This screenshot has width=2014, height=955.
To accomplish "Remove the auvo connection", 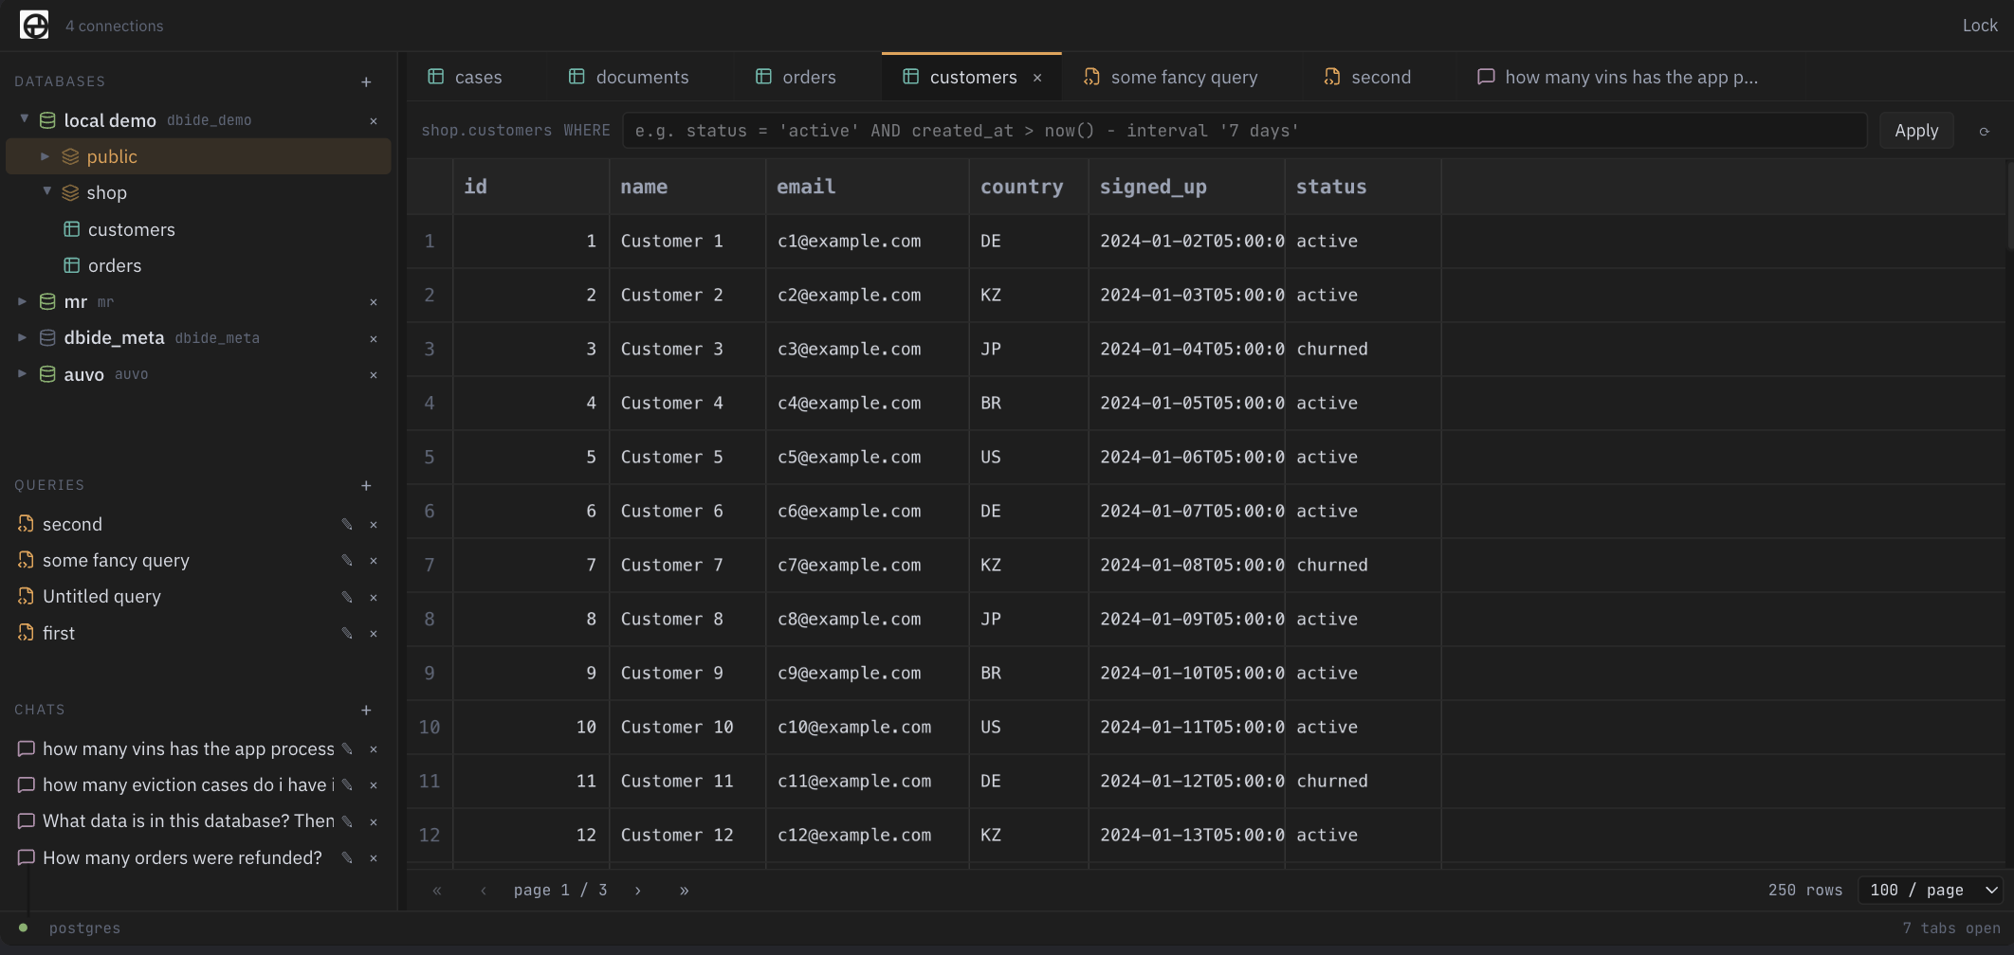I will coord(374,375).
